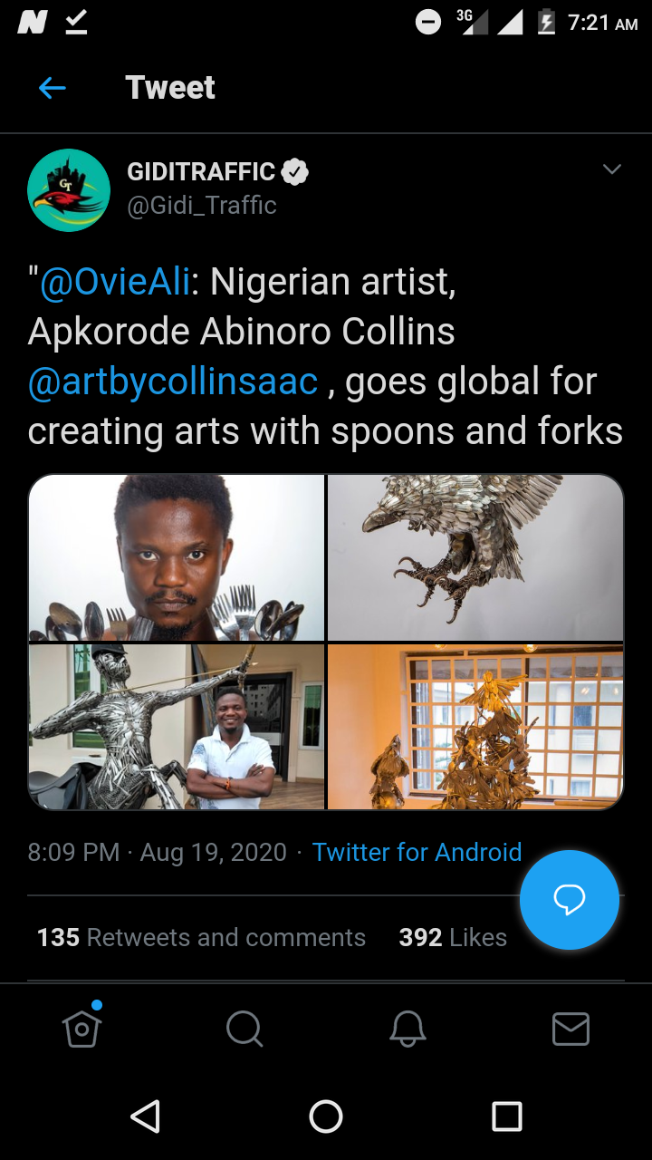
Task: View the artist portrait with spoons photo
Action: [177, 557]
